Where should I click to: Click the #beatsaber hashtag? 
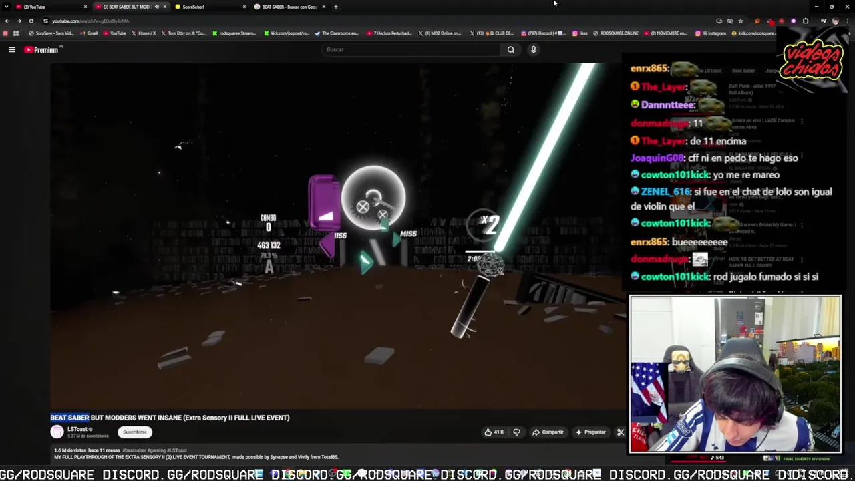(x=134, y=450)
